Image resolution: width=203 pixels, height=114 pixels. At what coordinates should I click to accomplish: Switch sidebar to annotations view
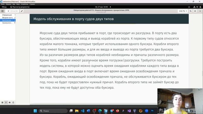10,103
